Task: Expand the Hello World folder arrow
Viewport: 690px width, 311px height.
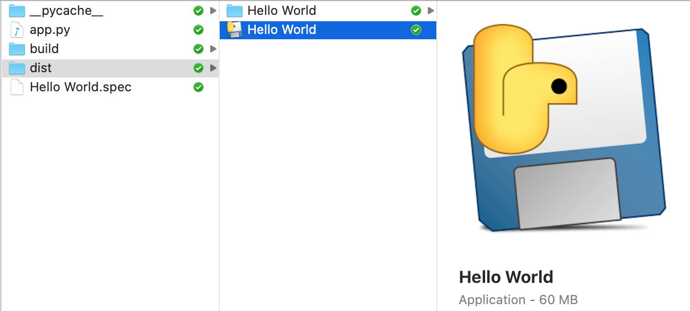Action: (x=430, y=11)
